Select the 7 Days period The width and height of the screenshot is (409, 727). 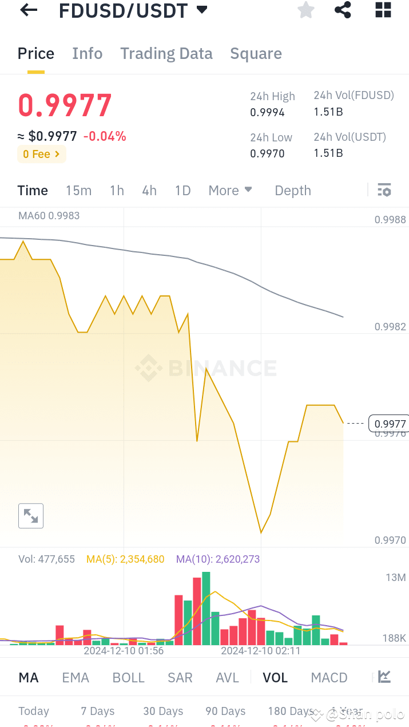97,711
